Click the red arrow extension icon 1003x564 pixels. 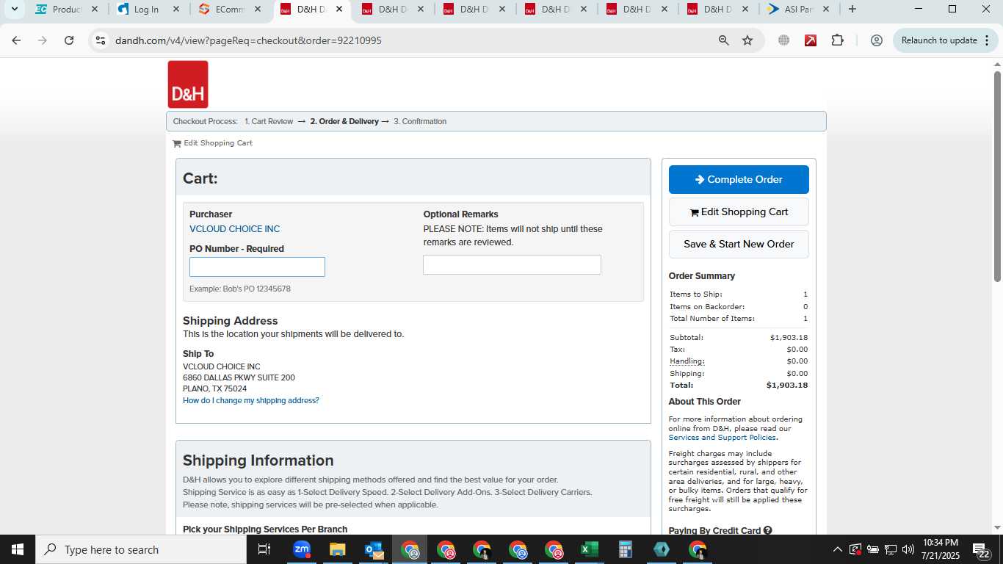coord(811,40)
